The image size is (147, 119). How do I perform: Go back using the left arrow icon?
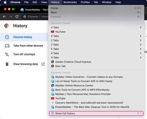[4, 17]
